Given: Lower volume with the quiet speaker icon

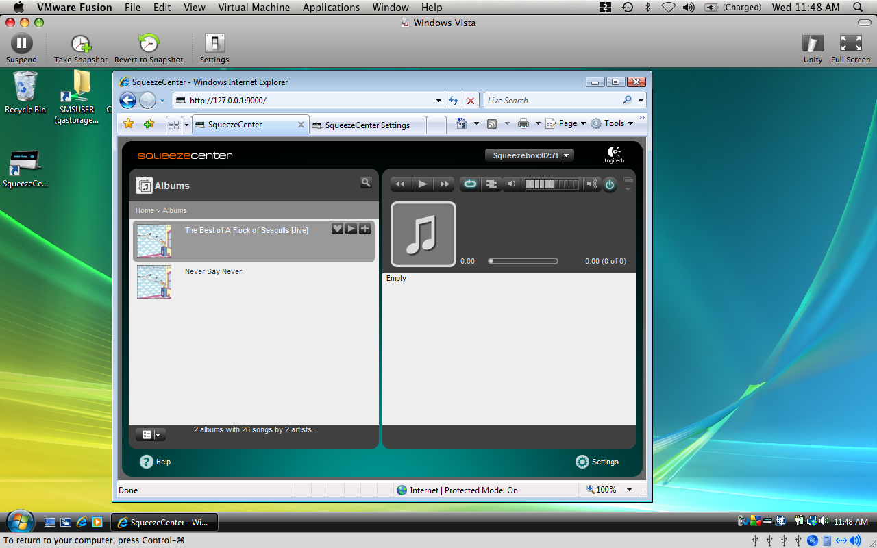Looking at the screenshot, I should pyautogui.click(x=510, y=184).
